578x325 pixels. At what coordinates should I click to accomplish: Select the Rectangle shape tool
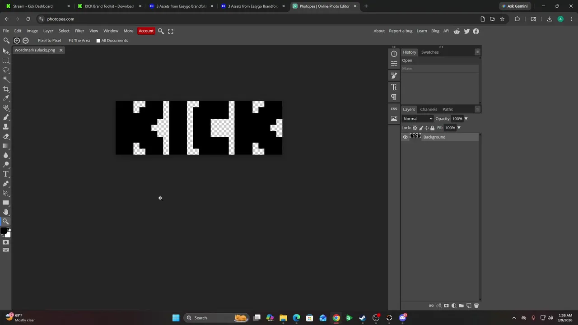(6, 203)
